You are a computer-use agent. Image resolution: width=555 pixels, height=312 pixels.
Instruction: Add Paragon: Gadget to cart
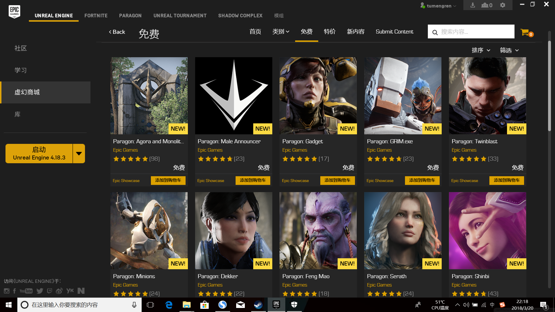click(x=338, y=181)
